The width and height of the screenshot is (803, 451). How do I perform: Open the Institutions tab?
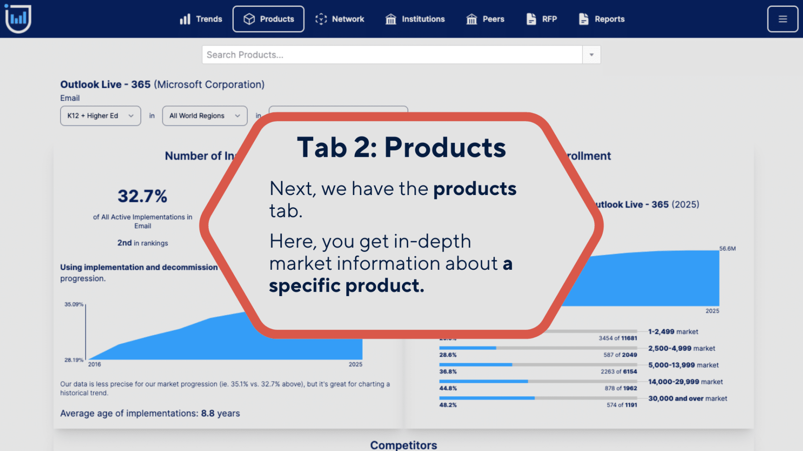(x=415, y=19)
